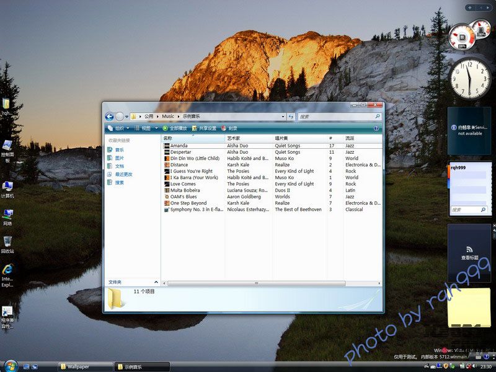
Task: Click the Forward navigation button
Action: (x=120, y=117)
